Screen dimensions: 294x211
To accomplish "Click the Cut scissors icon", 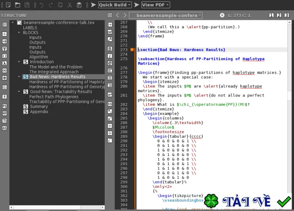I will pos(70,5).
